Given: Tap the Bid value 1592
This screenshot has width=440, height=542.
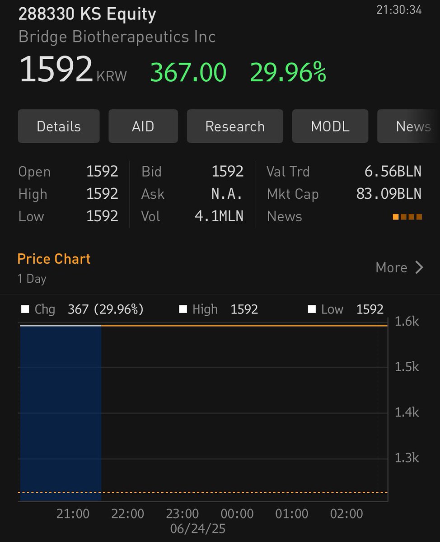Looking at the screenshot, I should [x=228, y=171].
